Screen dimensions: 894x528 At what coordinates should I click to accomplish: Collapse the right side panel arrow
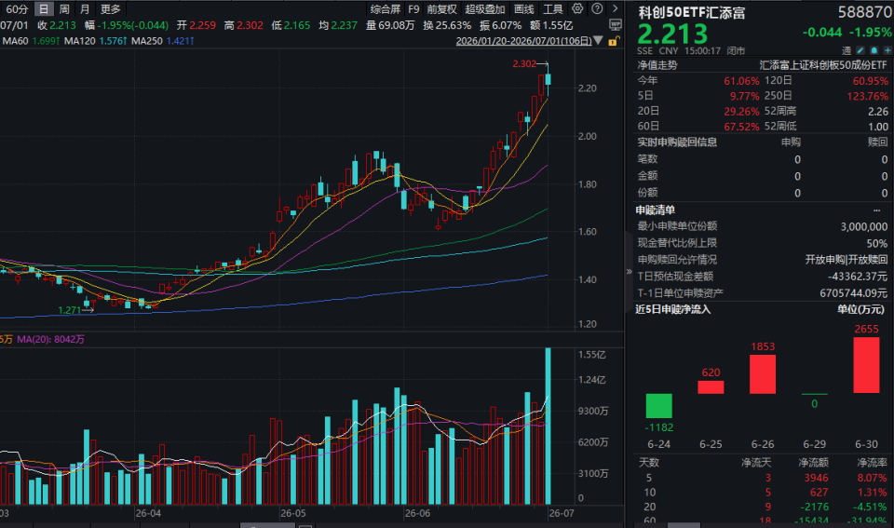click(629, 271)
